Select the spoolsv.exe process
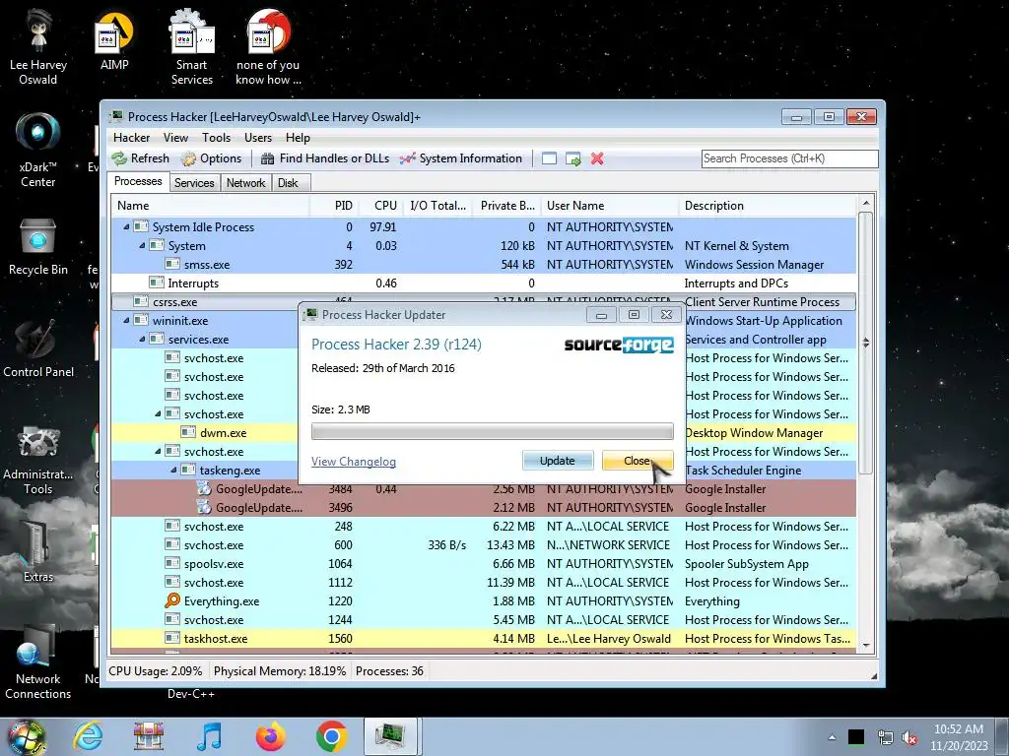This screenshot has height=756, width=1009. (483, 564)
